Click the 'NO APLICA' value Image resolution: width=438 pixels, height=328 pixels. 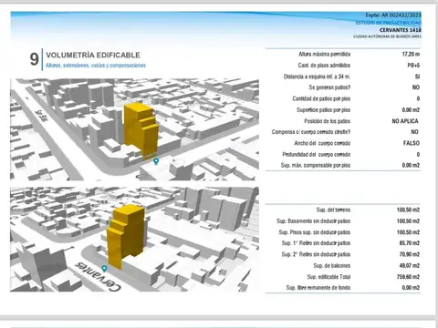coord(405,121)
